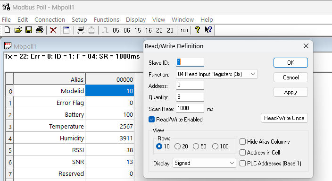Click the Modbus Poll application title icon
This screenshot has width=332, height=181.
[x=6, y=7]
